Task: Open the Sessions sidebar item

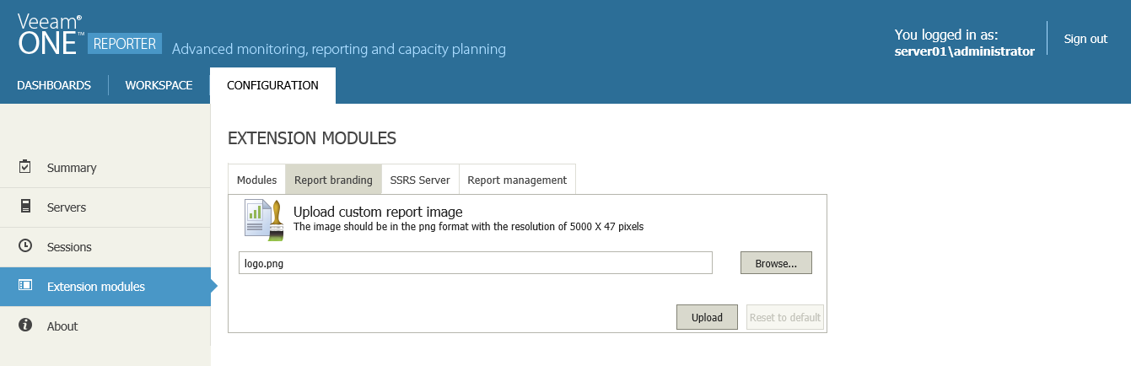Action: point(69,247)
